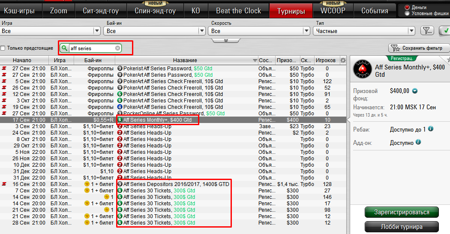Select 'PockerOnline Aff Series Password' tournament
This screenshot has height=234, width=450.
point(173,114)
